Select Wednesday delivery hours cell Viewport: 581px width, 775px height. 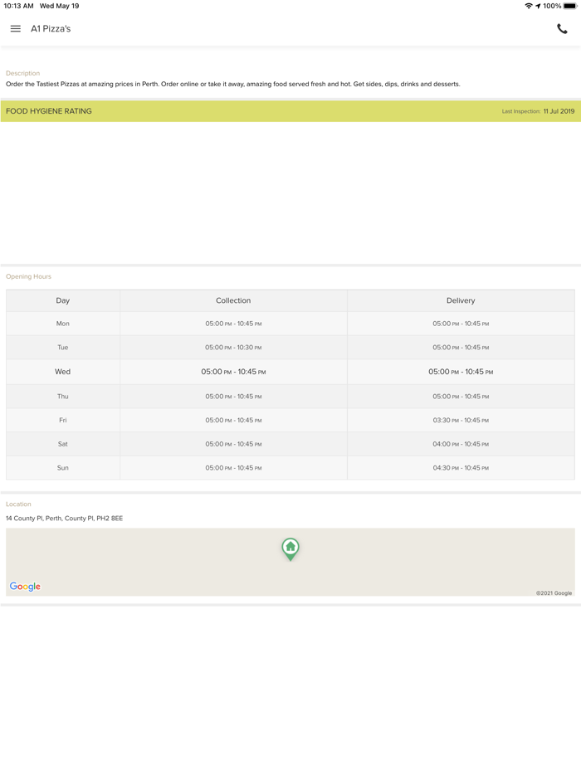[x=461, y=372]
